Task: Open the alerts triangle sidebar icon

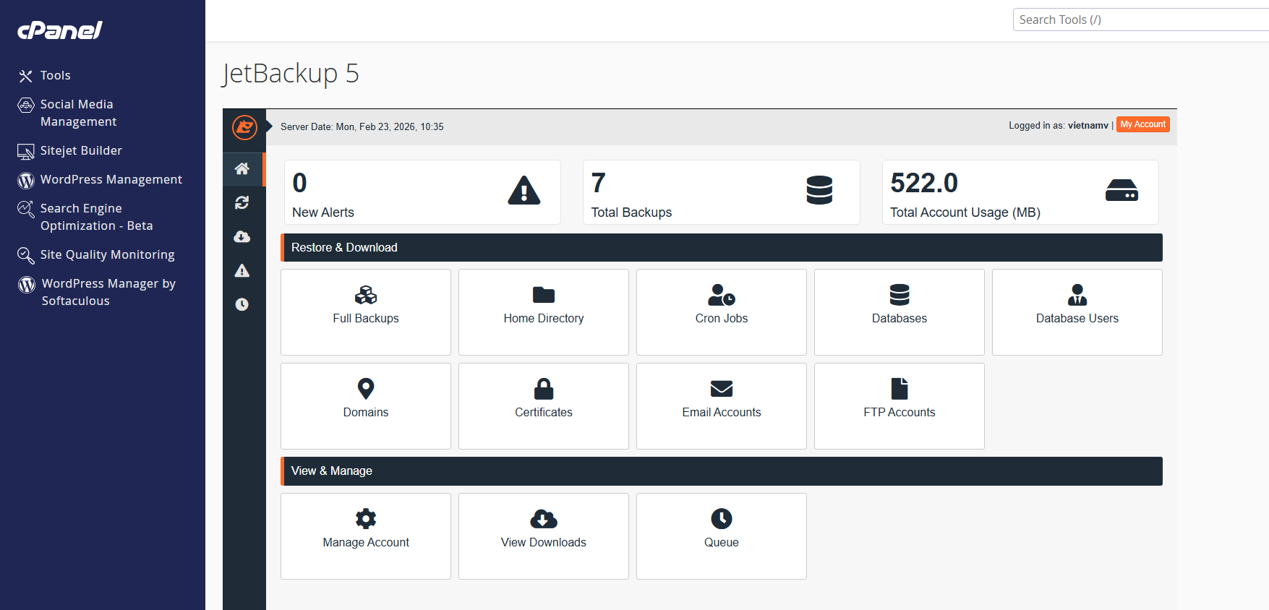Action: (x=242, y=270)
